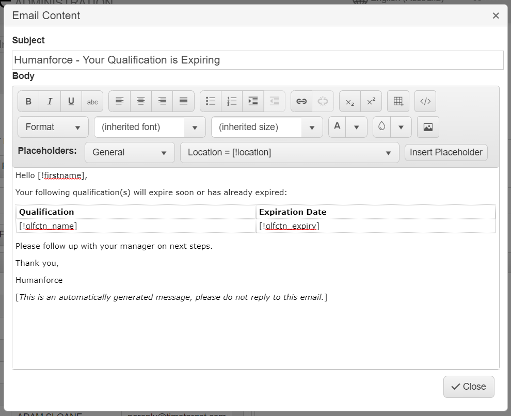Apply strikethrough formatting
511x416 pixels.
pyautogui.click(x=92, y=101)
